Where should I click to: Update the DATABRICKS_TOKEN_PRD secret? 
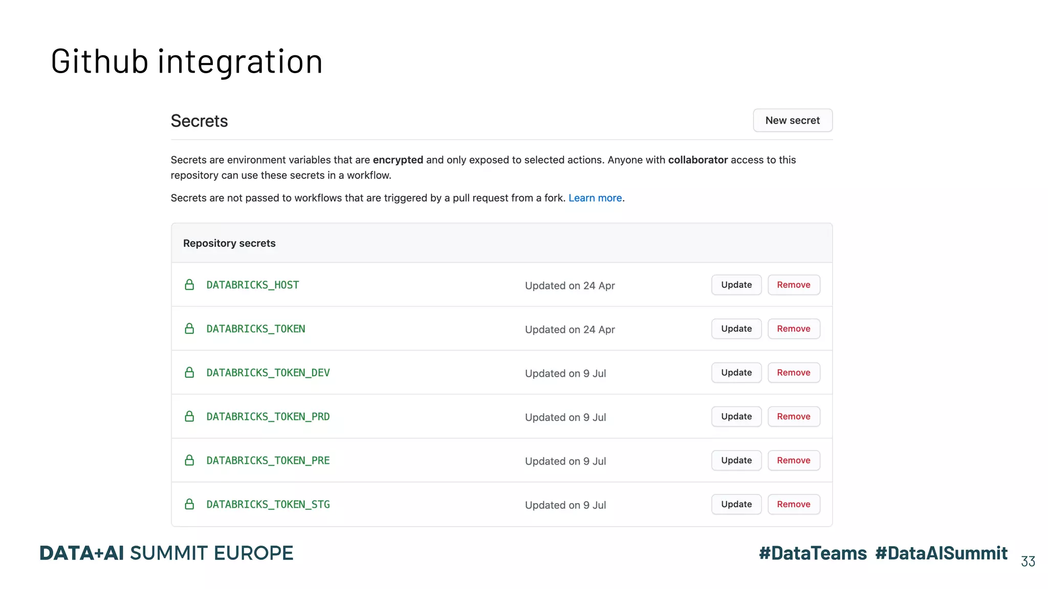tap(736, 417)
